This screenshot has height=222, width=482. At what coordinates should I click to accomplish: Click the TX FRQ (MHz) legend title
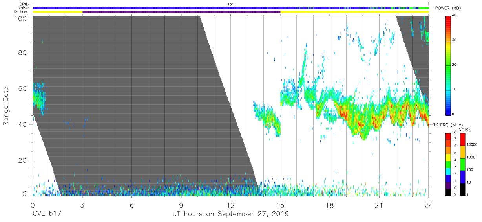(x=447, y=125)
